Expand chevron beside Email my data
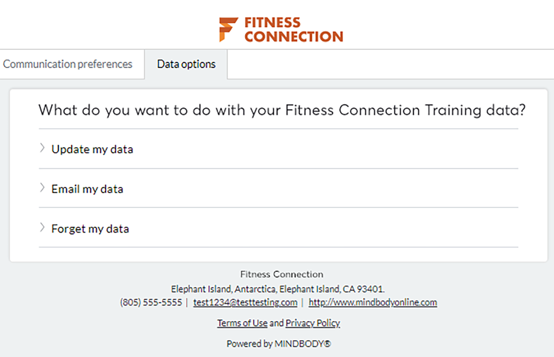554x357 pixels. [x=42, y=188]
